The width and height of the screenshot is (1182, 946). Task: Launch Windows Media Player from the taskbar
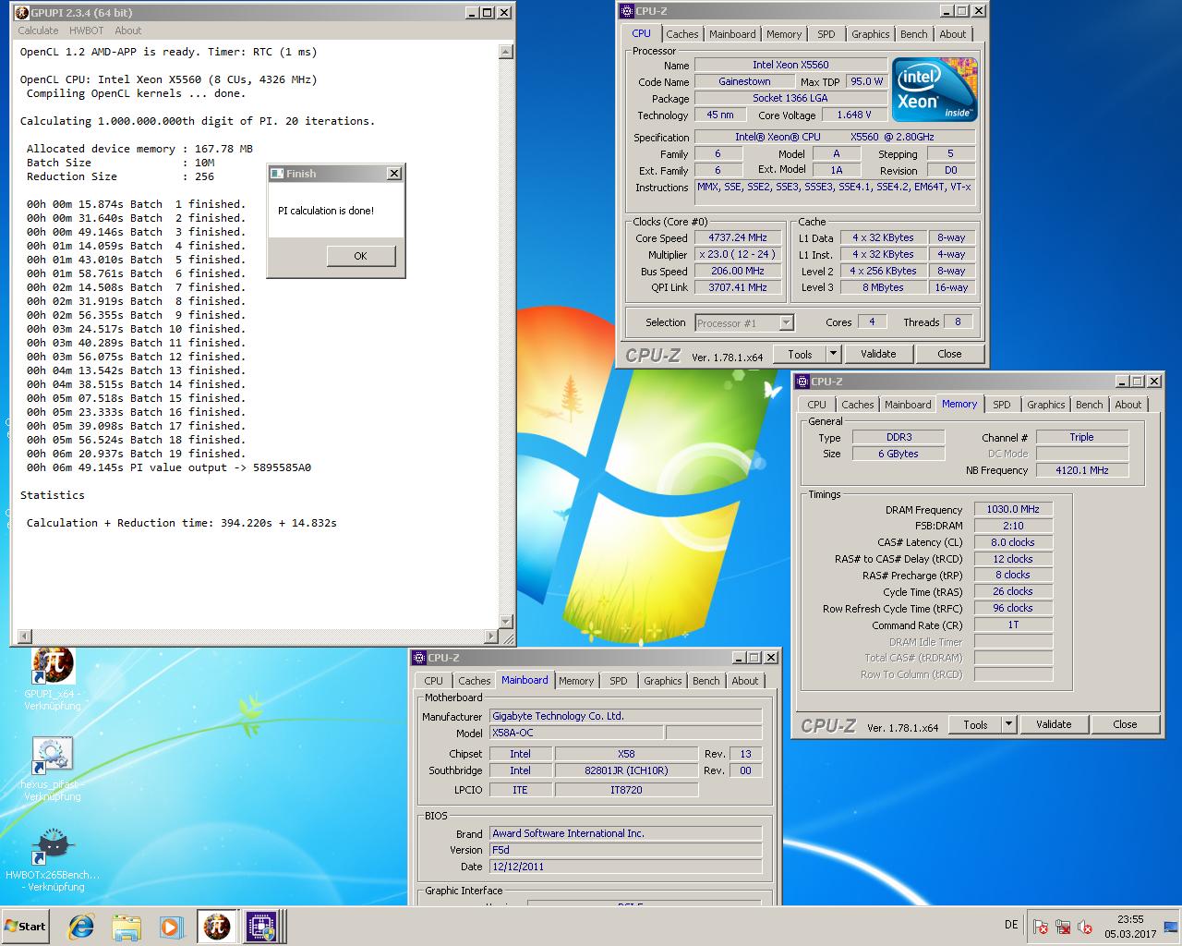[x=171, y=927]
